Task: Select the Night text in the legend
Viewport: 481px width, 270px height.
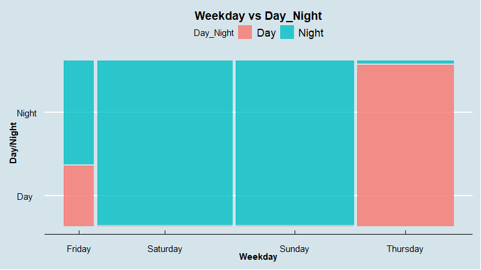Action: click(310, 33)
